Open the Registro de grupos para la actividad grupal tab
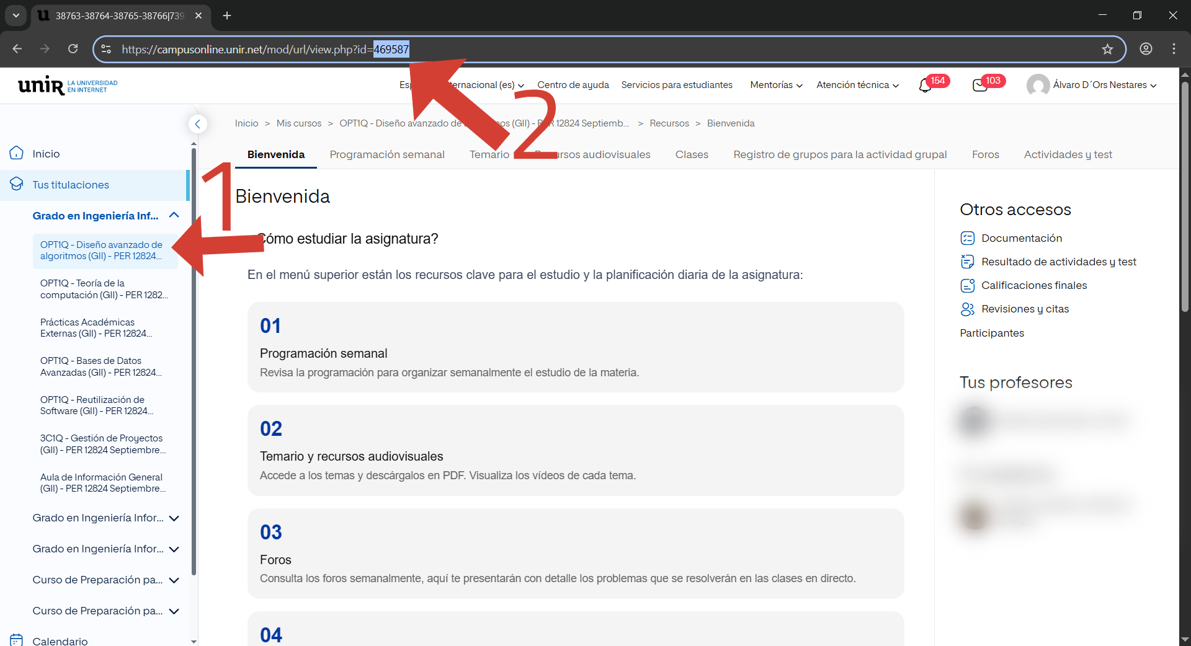 pyautogui.click(x=840, y=154)
